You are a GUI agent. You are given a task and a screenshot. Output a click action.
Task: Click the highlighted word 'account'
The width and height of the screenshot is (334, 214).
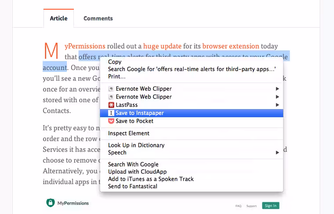point(55,68)
